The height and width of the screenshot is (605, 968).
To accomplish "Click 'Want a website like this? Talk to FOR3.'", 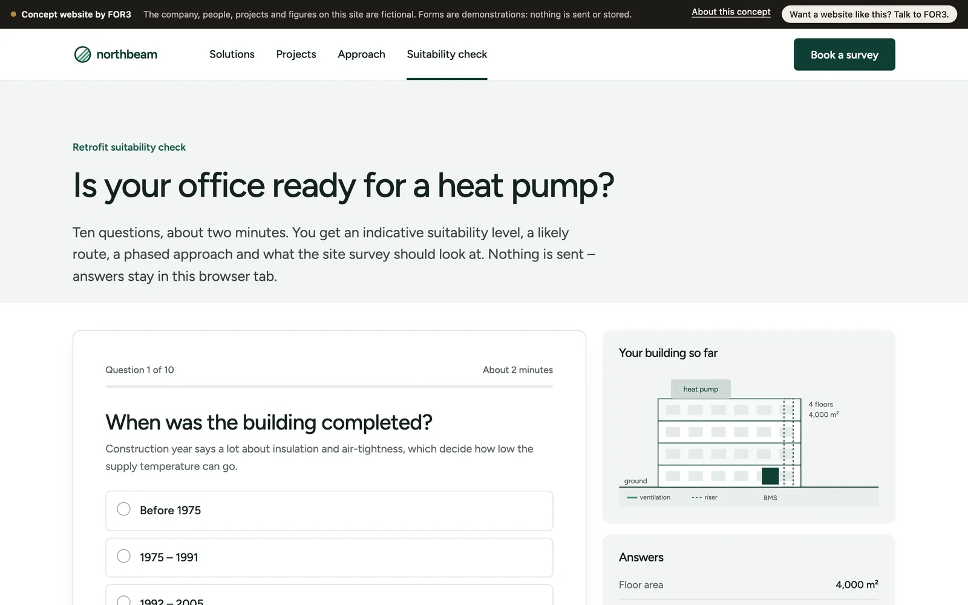I will (869, 14).
